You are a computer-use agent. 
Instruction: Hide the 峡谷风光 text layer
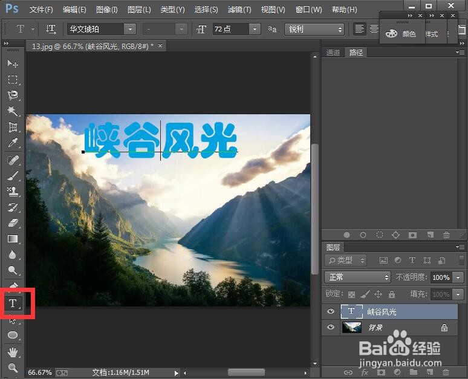point(331,311)
